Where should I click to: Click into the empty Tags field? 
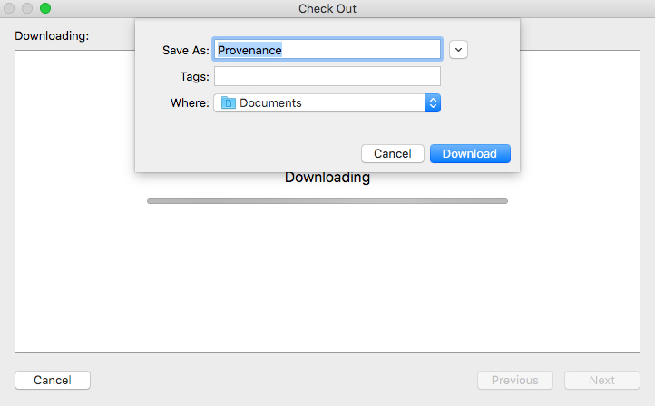327,77
